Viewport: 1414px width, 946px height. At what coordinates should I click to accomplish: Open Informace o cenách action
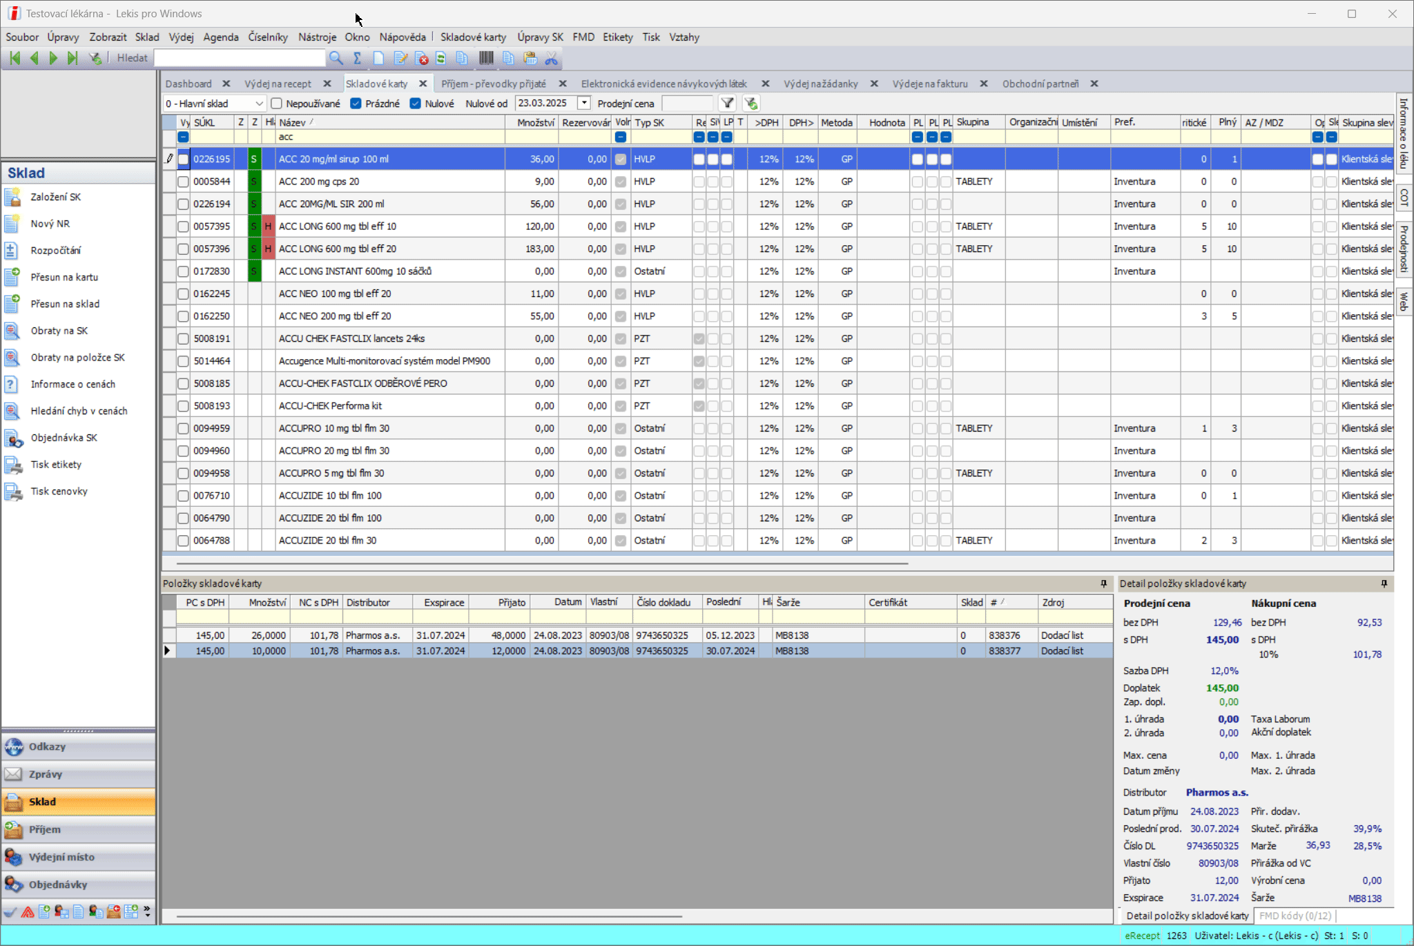point(72,384)
